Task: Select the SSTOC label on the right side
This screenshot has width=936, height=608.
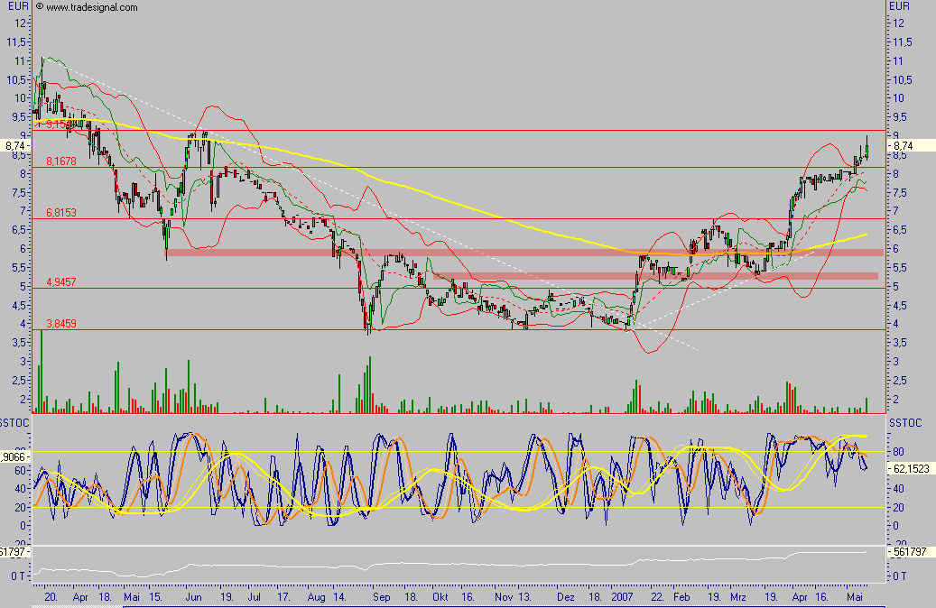Action: tap(904, 422)
